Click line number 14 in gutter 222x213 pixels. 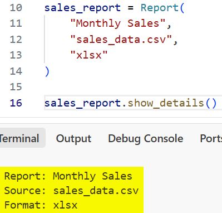[16, 71]
